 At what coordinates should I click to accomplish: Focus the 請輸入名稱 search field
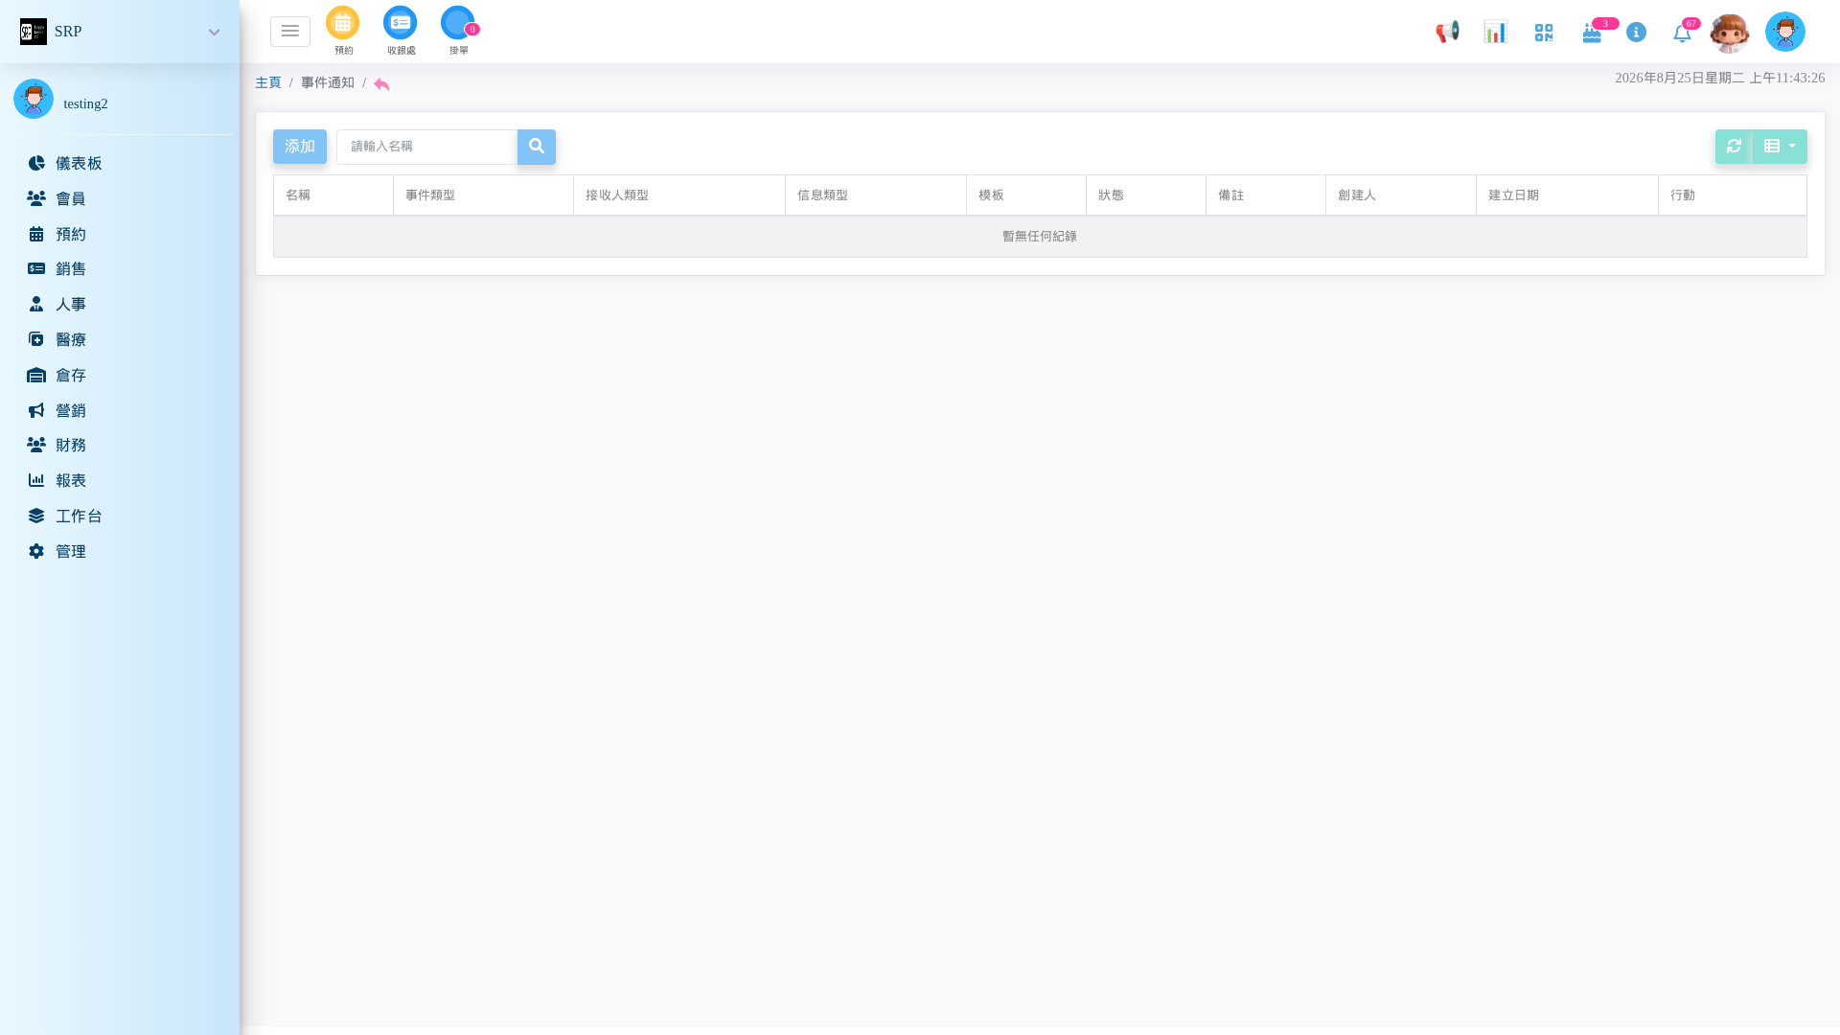427,147
